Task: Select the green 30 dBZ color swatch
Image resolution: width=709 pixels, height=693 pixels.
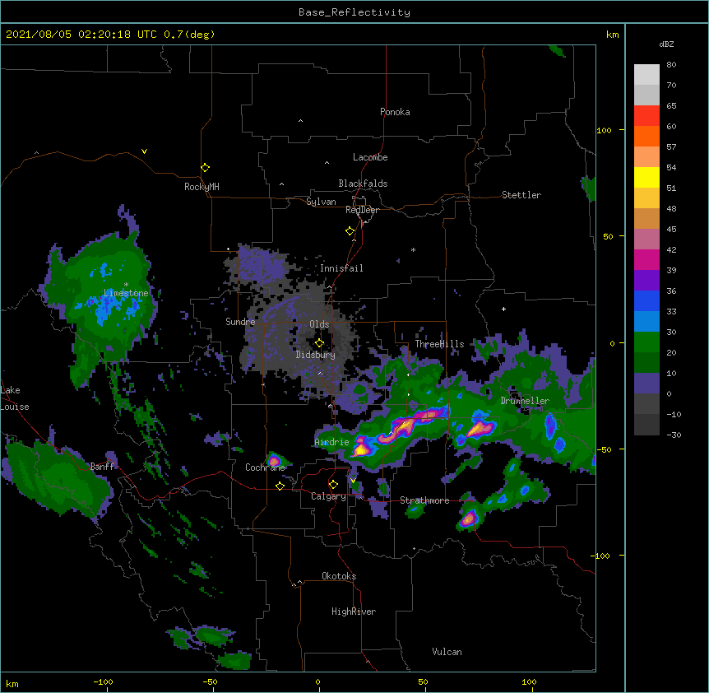Action: [646, 342]
